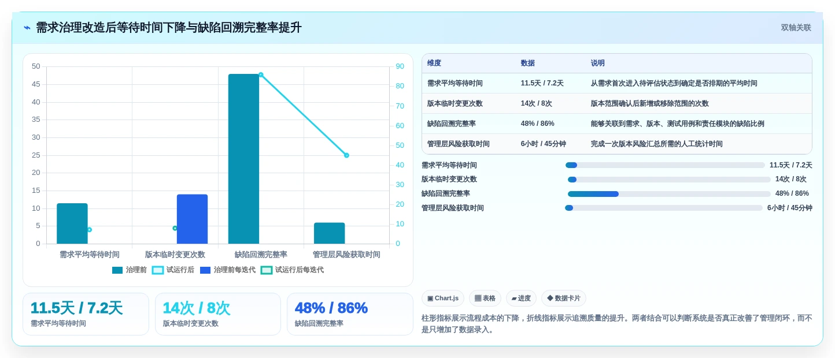Click the tall 缺陷回溯完整率 chart bar
The width and height of the screenshot is (835, 358).
[x=243, y=159]
